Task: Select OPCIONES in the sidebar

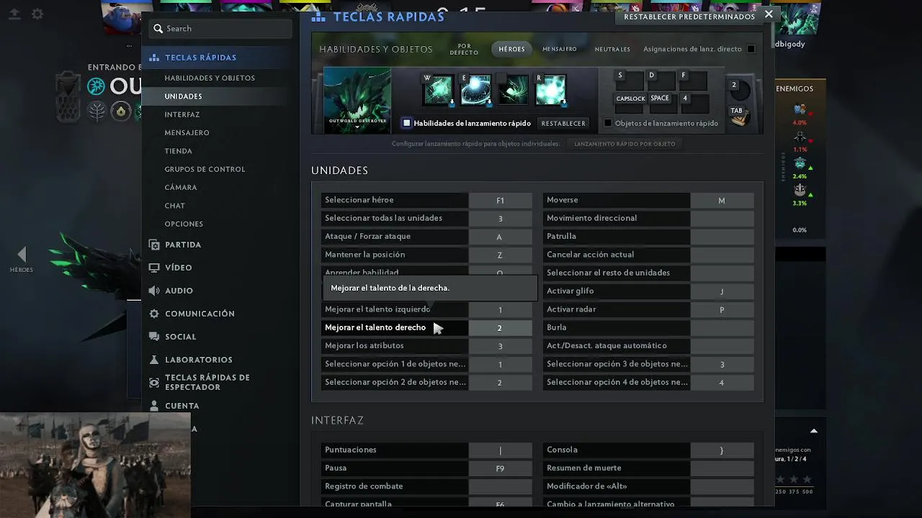Action: coord(184,224)
